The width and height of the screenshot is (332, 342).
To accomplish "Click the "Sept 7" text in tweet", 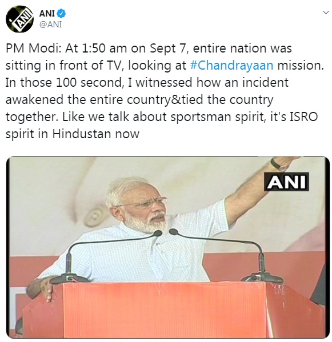I will pyautogui.click(x=167, y=49).
